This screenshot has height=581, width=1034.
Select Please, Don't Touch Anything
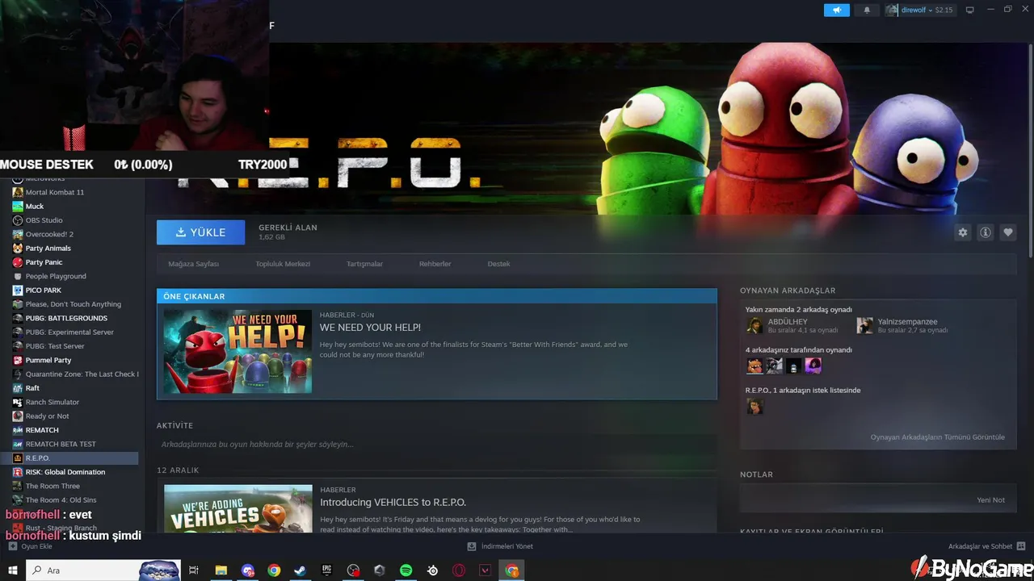click(x=75, y=304)
